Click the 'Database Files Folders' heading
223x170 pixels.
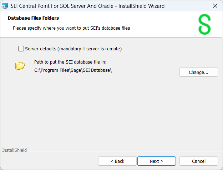pos(34,18)
